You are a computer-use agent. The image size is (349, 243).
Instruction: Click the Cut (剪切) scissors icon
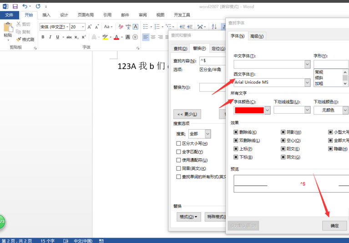(x=19, y=24)
